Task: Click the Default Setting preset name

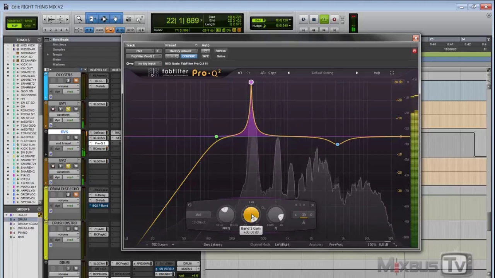Action: coord(323,73)
